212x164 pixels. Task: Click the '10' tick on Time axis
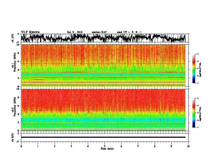click(x=188, y=146)
